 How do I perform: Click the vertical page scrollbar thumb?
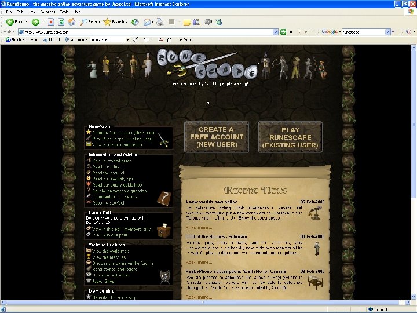(414, 124)
